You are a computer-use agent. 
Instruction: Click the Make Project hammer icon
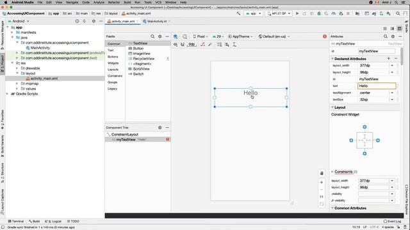pyautogui.click(x=238, y=13)
